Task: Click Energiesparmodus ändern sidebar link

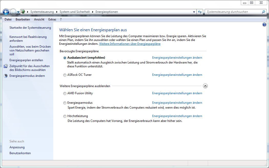Action: click(27, 76)
